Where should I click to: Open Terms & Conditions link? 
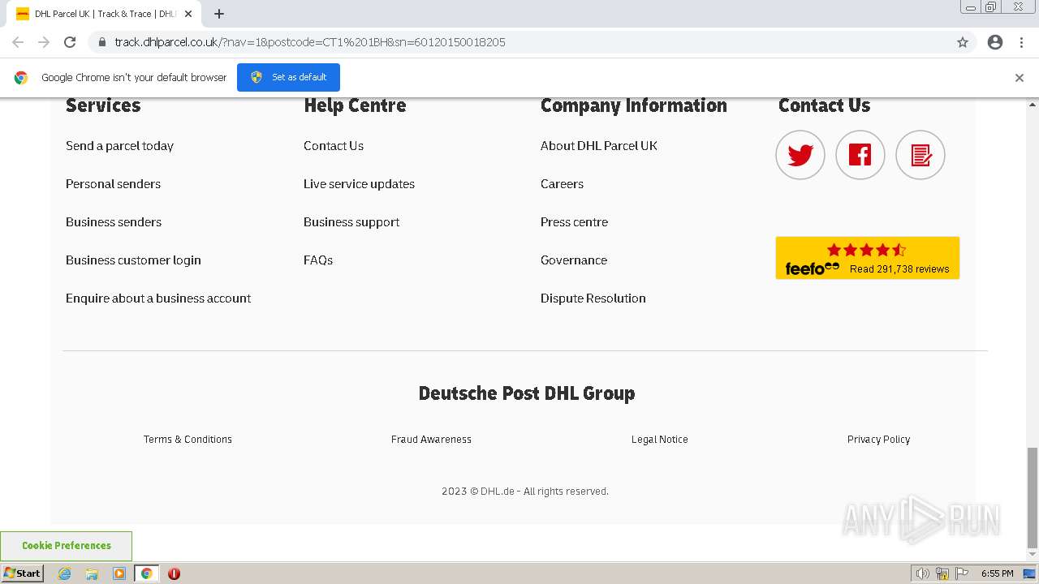188,440
